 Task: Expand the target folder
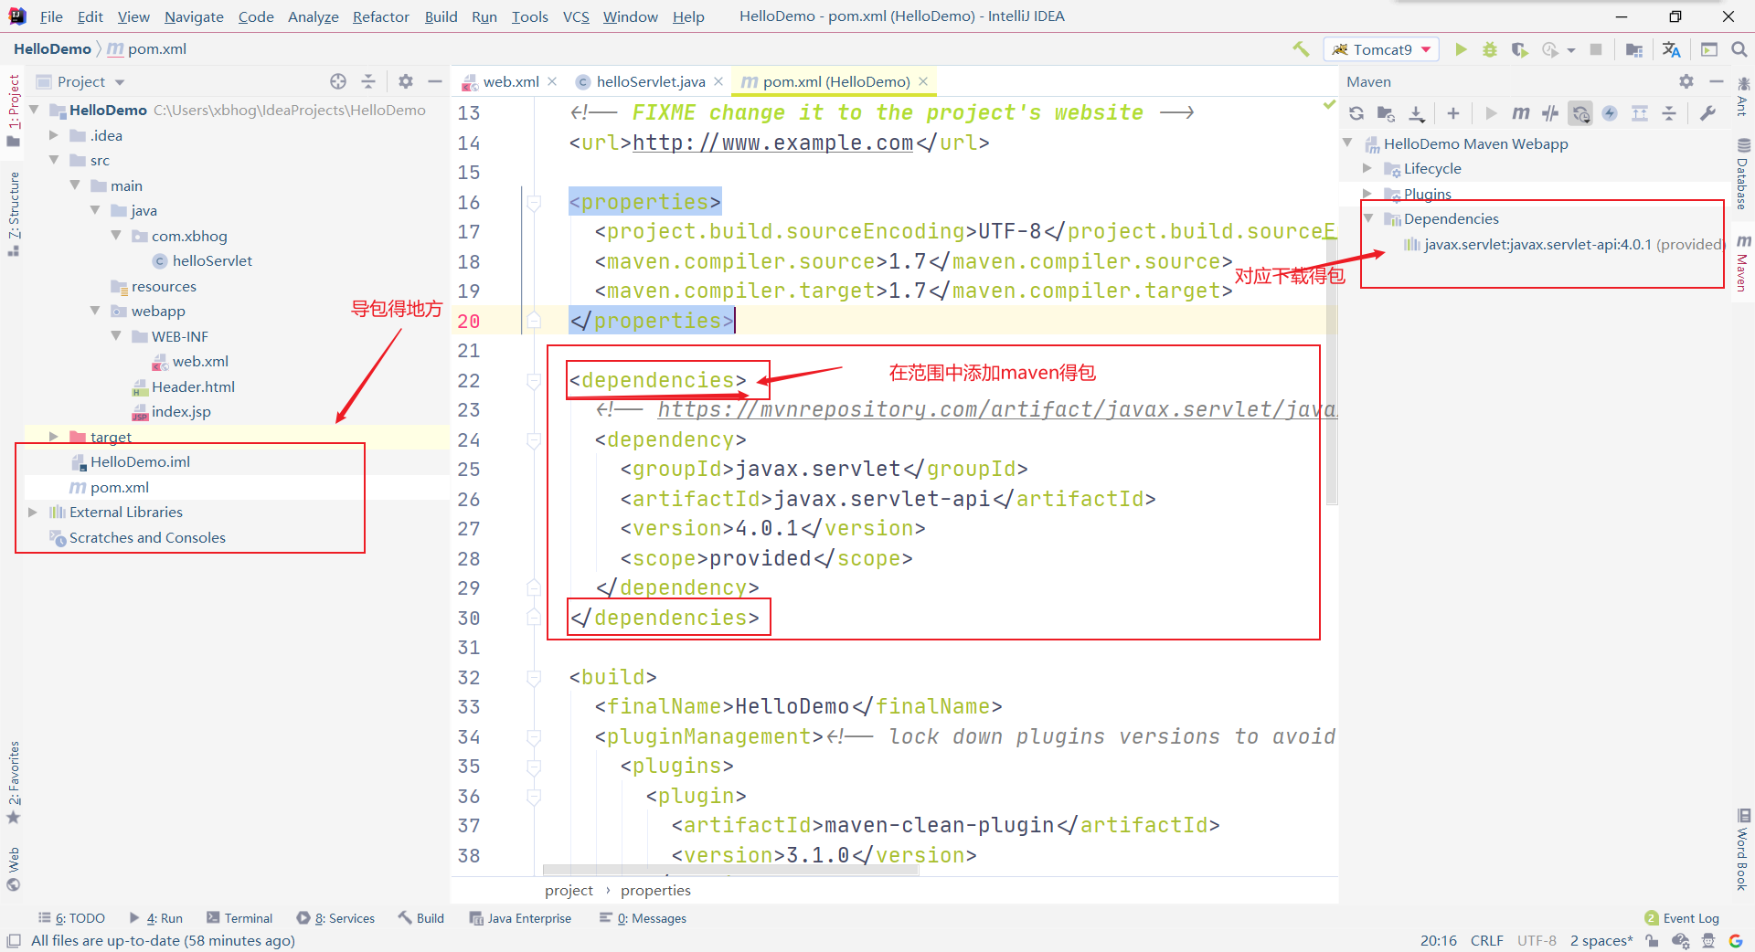(54, 437)
